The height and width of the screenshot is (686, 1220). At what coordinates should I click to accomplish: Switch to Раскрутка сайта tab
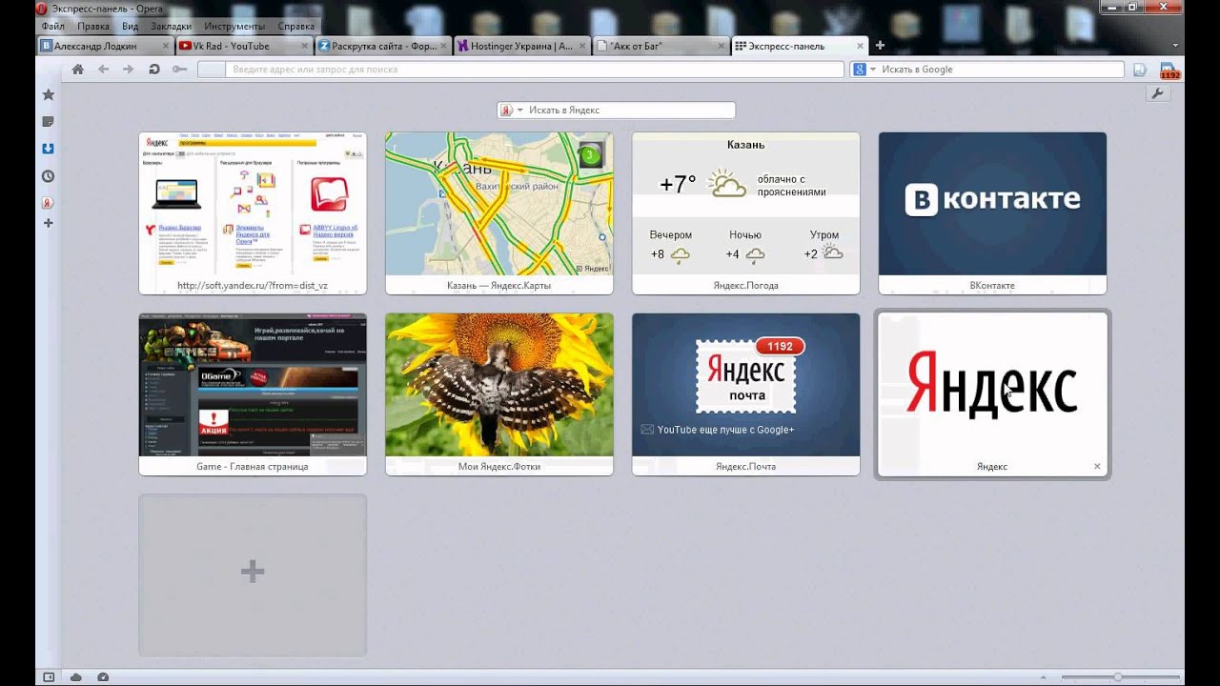pos(383,46)
